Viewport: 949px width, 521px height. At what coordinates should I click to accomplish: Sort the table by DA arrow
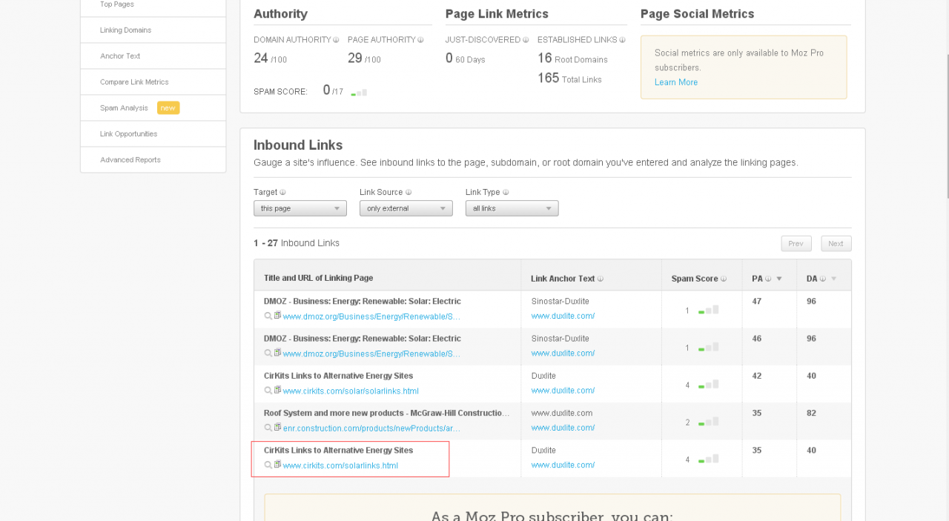(833, 279)
